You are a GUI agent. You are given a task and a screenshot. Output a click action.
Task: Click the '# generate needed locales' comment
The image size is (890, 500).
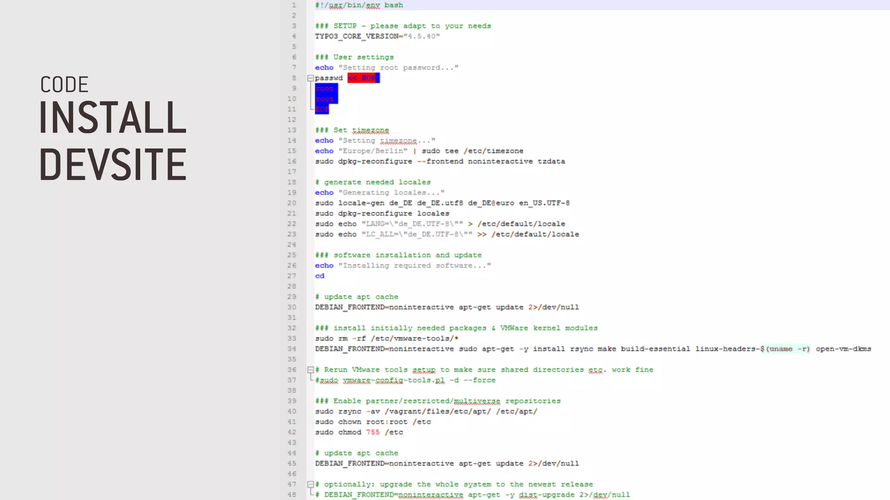pyautogui.click(x=373, y=182)
